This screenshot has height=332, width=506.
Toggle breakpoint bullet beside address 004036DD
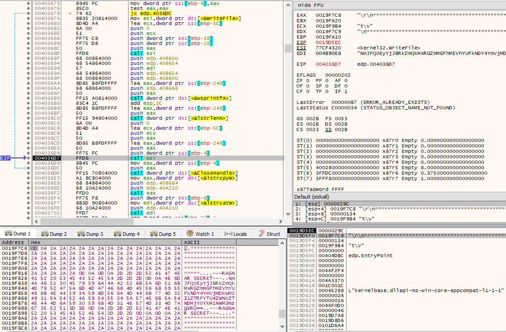point(29,173)
